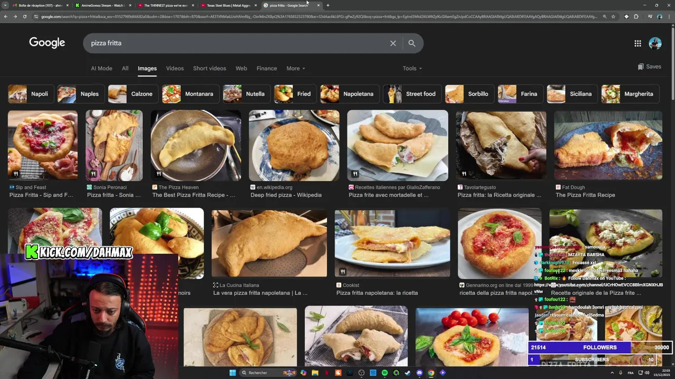Open Steam from the taskbar
The height and width of the screenshot is (379, 675).
coord(408,373)
